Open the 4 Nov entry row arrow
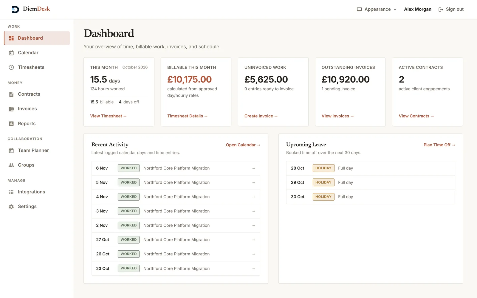The image size is (477, 298). pos(254,197)
